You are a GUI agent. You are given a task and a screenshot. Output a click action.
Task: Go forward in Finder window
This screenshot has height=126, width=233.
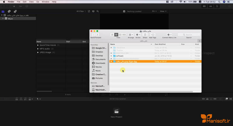coord(97,35)
